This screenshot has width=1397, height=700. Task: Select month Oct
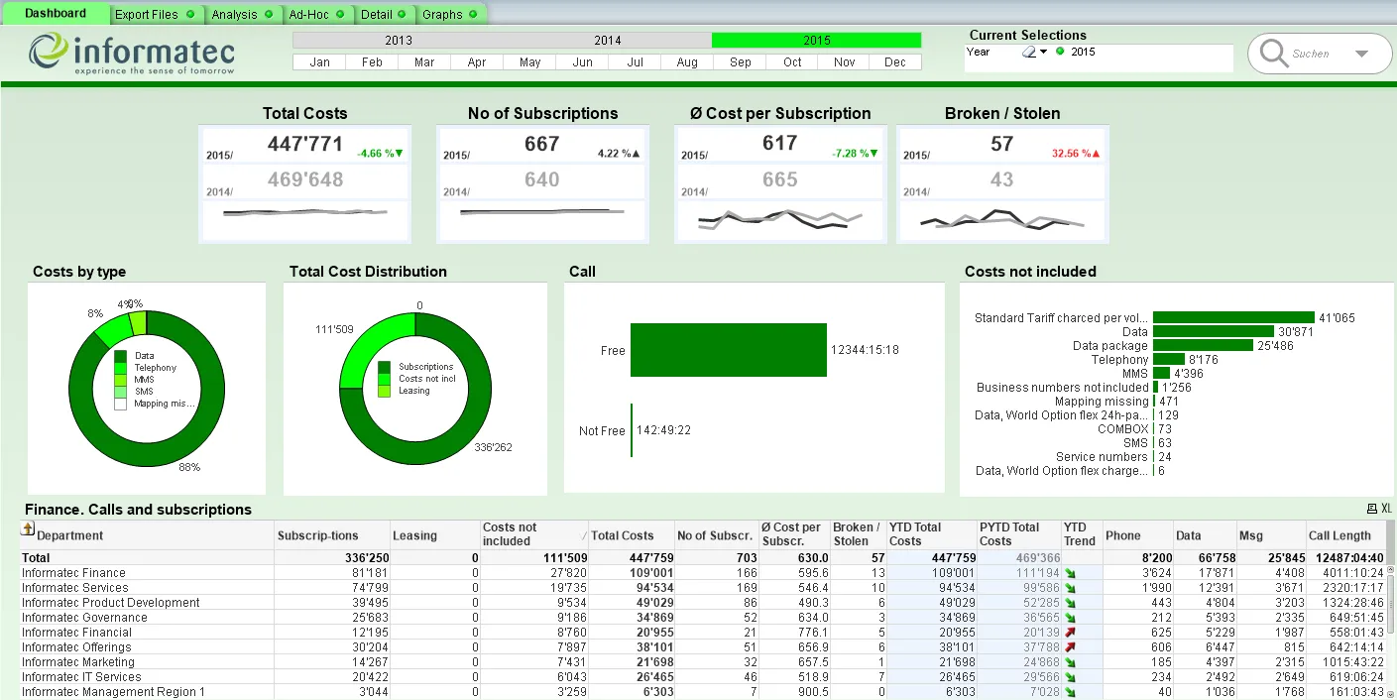[792, 62]
